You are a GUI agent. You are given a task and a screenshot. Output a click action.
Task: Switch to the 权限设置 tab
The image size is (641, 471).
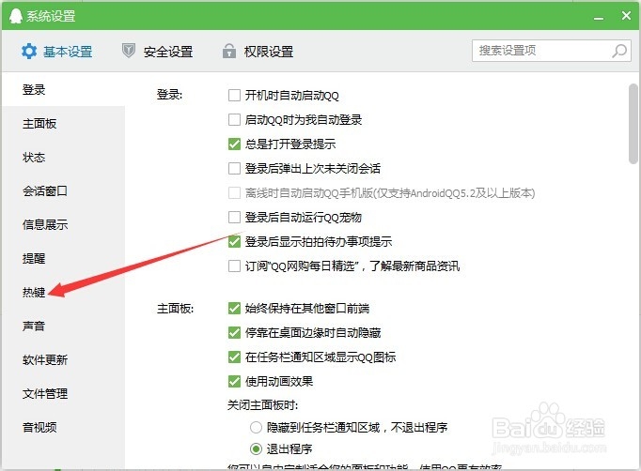[x=258, y=52]
